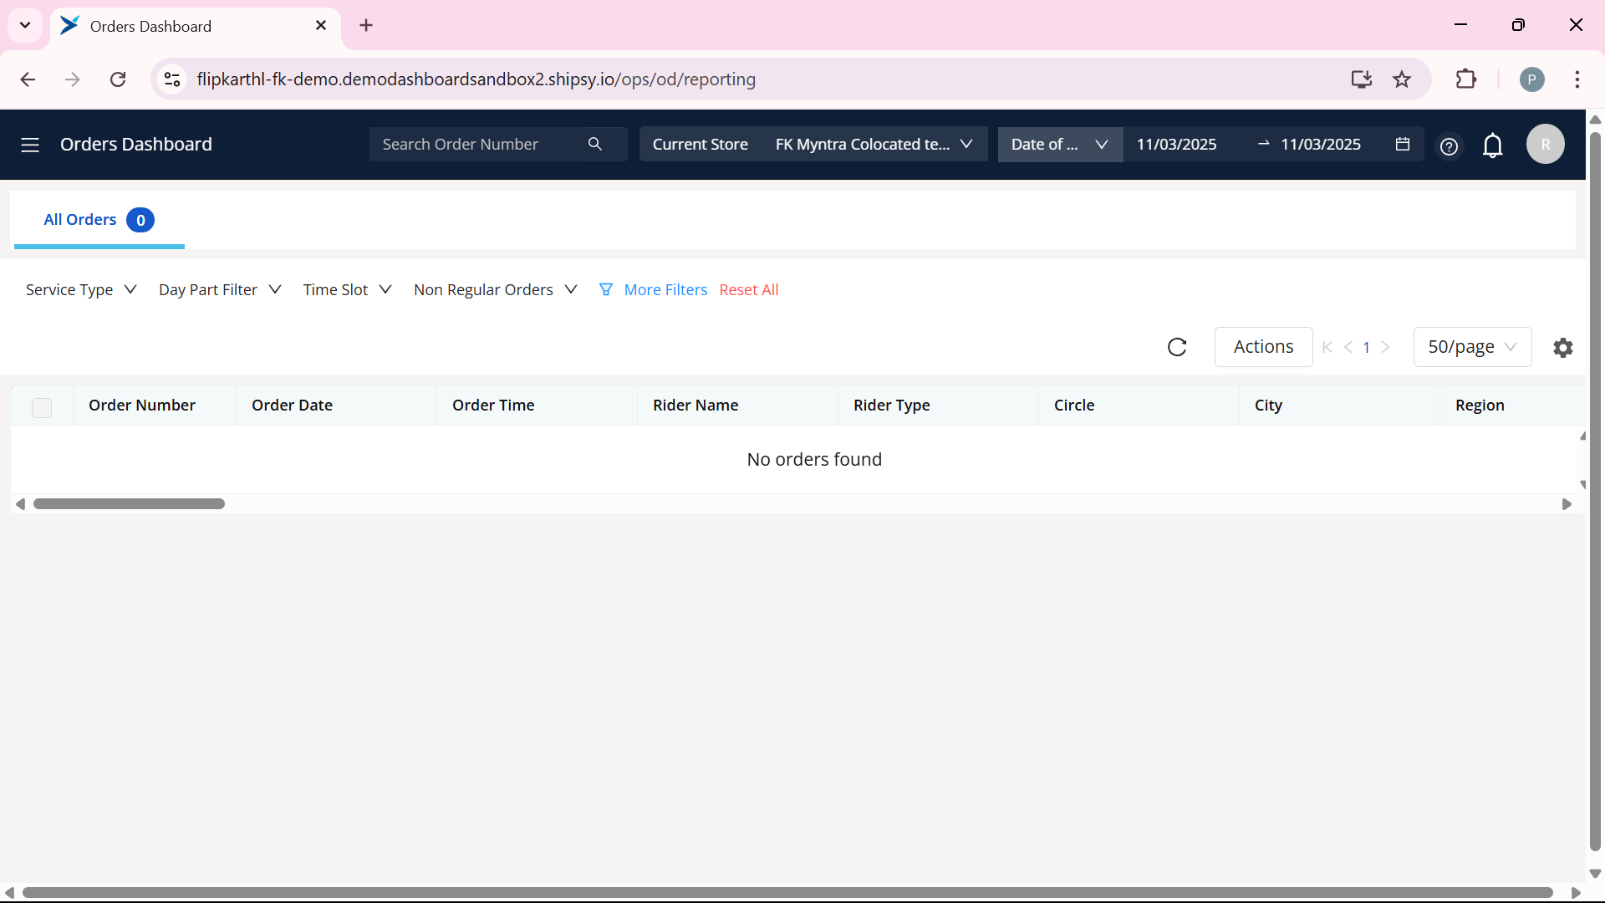Click the Order Number column header

(142, 405)
